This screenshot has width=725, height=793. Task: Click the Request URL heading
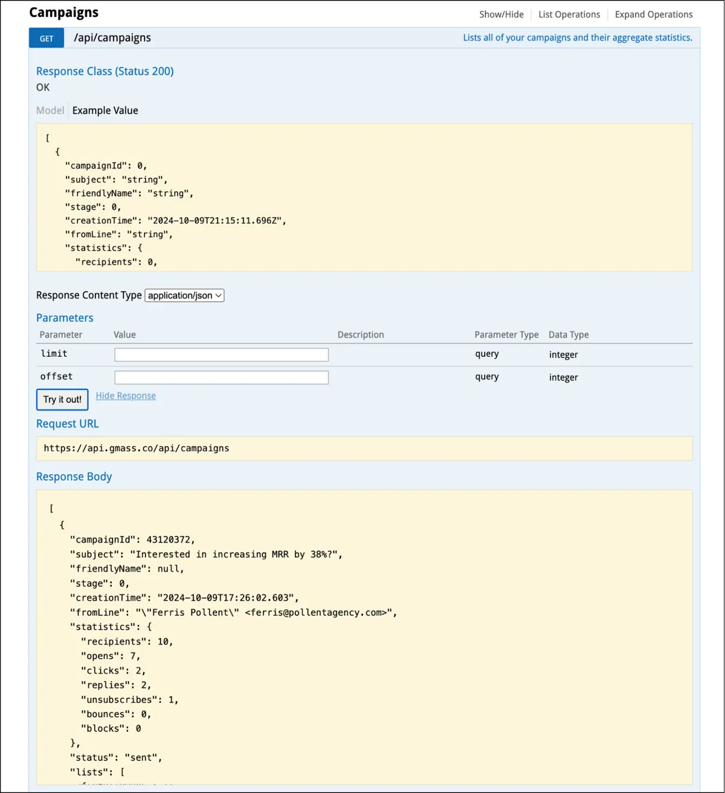tap(67, 424)
